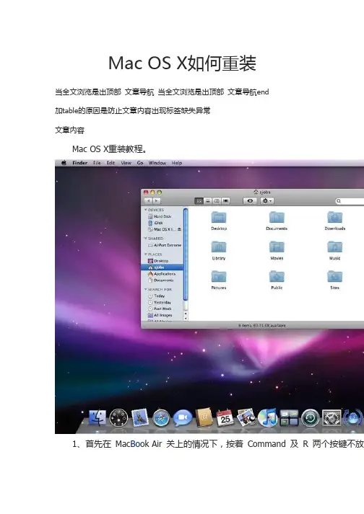
Task: Open the Documents folder icon in file area
Action: 277,221
